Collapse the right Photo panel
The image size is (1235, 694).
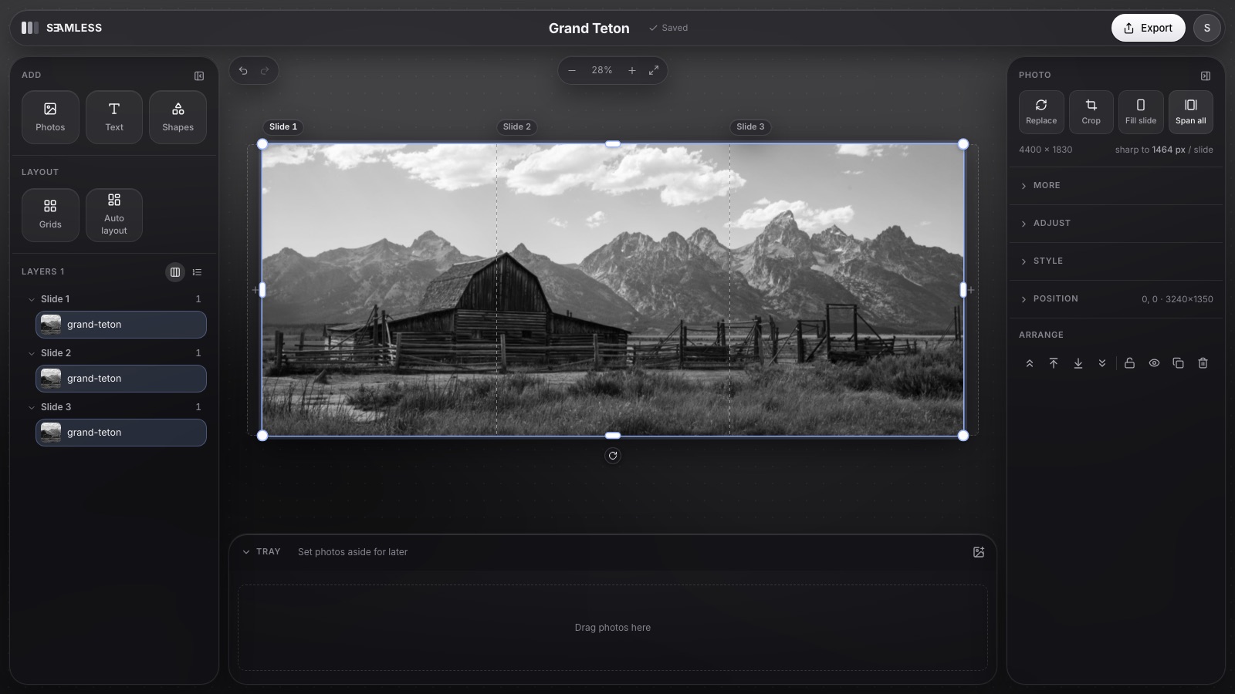pos(1206,76)
